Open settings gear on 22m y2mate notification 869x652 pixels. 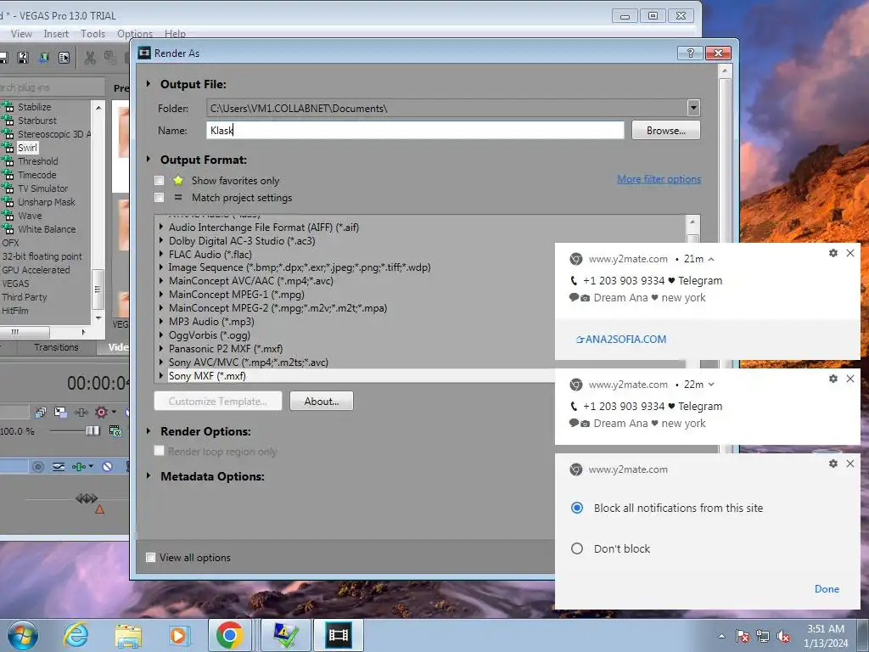[833, 379]
